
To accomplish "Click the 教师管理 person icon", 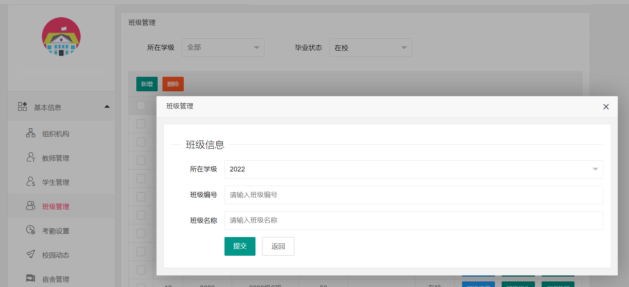I will coord(31,157).
